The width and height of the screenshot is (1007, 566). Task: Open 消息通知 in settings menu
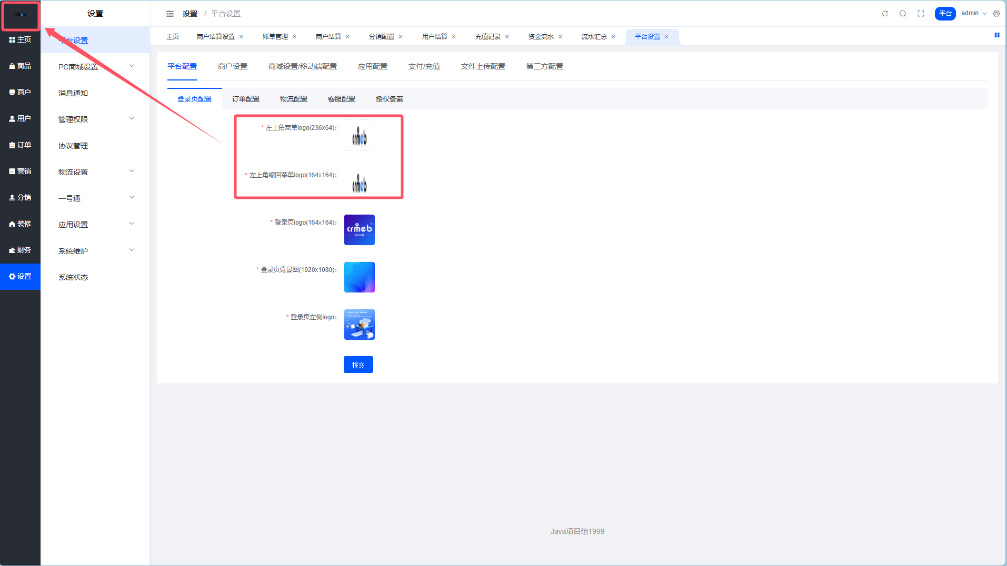73,93
